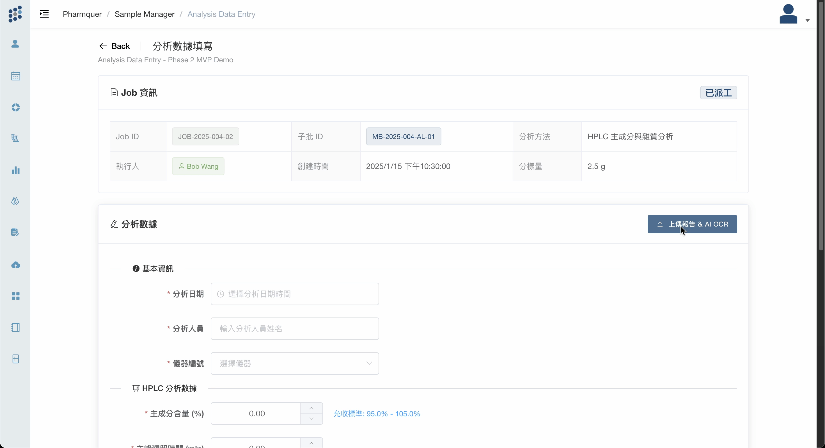This screenshot has width=825, height=448.
Task: Click the four-square grid sidebar icon
Action: point(15,296)
